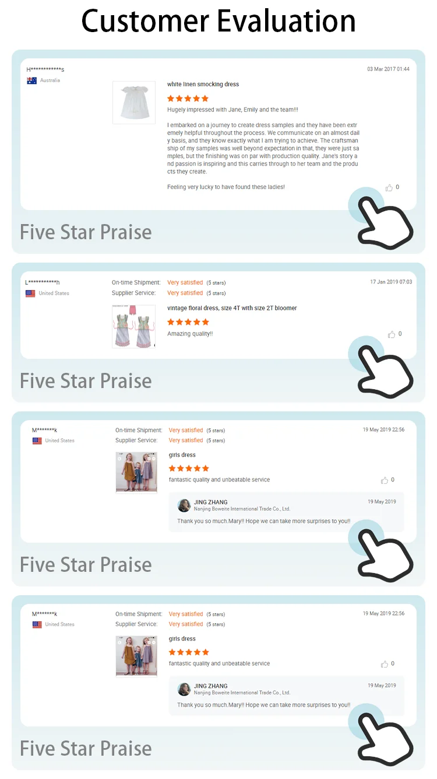Click 'Very satisfied' next to On-time Shipment, second review
The height and width of the screenshot is (779, 437).
coord(185,282)
